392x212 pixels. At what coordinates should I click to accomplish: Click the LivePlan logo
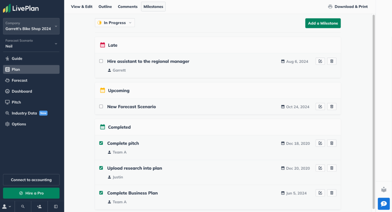click(21, 8)
